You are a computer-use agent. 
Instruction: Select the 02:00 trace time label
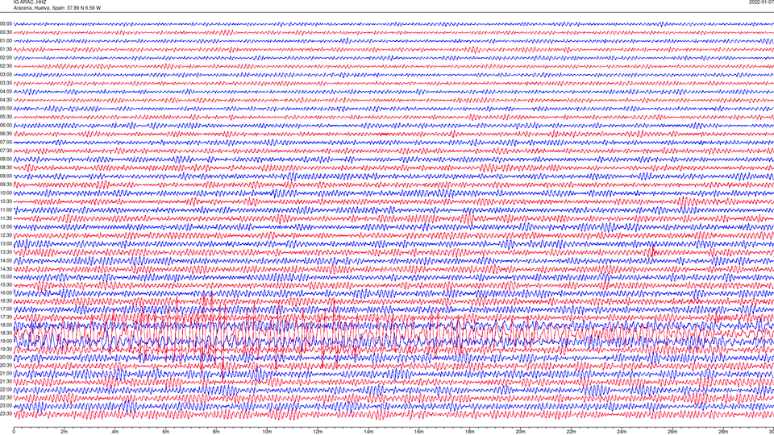click(x=6, y=58)
